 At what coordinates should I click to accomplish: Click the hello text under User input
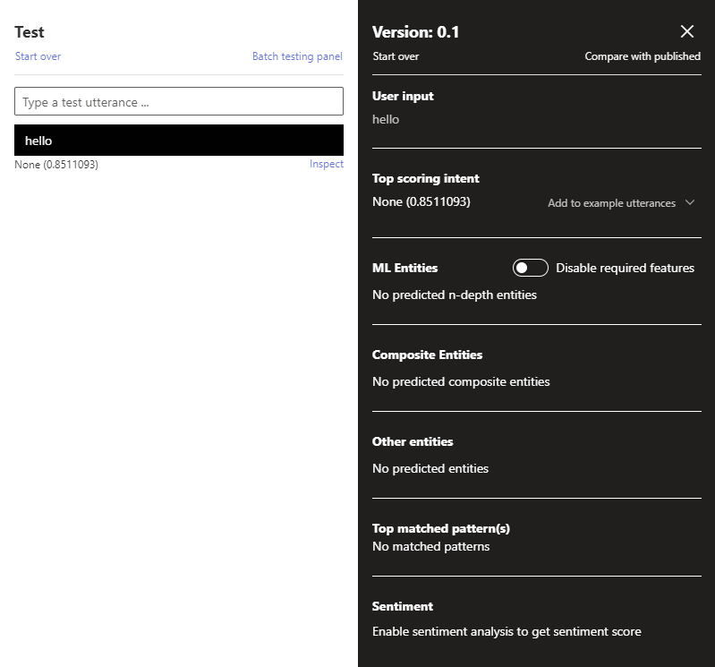click(x=386, y=119)
